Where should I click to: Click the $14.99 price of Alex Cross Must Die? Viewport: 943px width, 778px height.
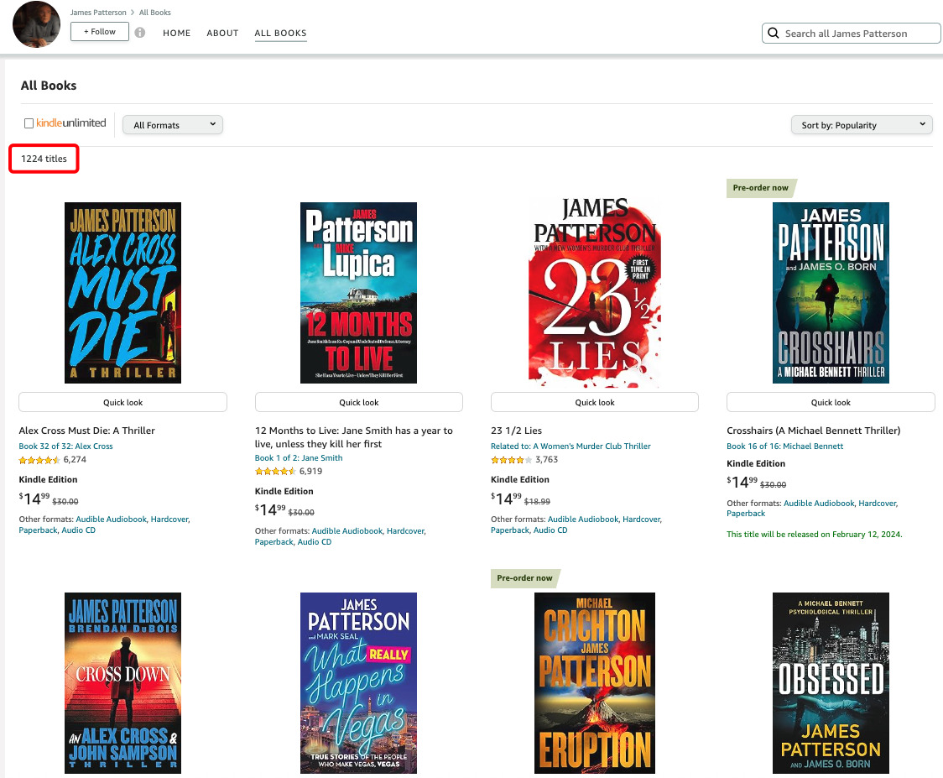34,499
